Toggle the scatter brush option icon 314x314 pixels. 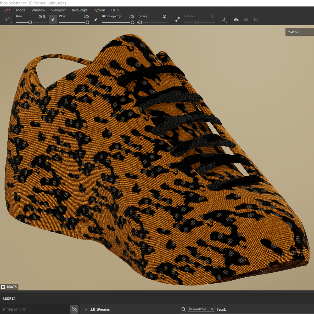click(177, 19)
